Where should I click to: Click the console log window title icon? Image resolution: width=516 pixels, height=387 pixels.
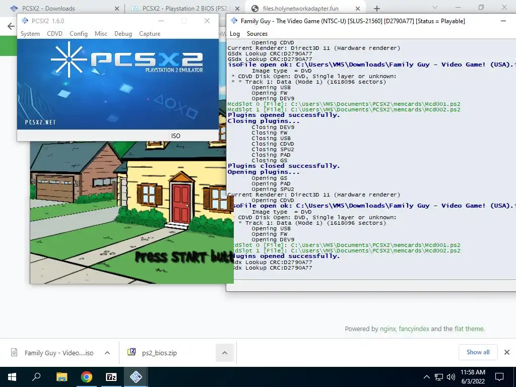click(234, 21)
